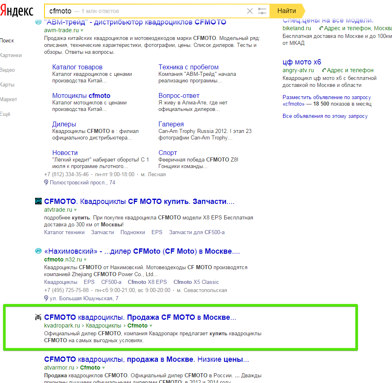Click phone number +7 (812) 334-35-46
Screen dimensions: 392x383
coord(66,174)
